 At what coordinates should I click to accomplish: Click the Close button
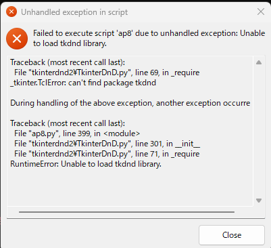pos(232,235)
